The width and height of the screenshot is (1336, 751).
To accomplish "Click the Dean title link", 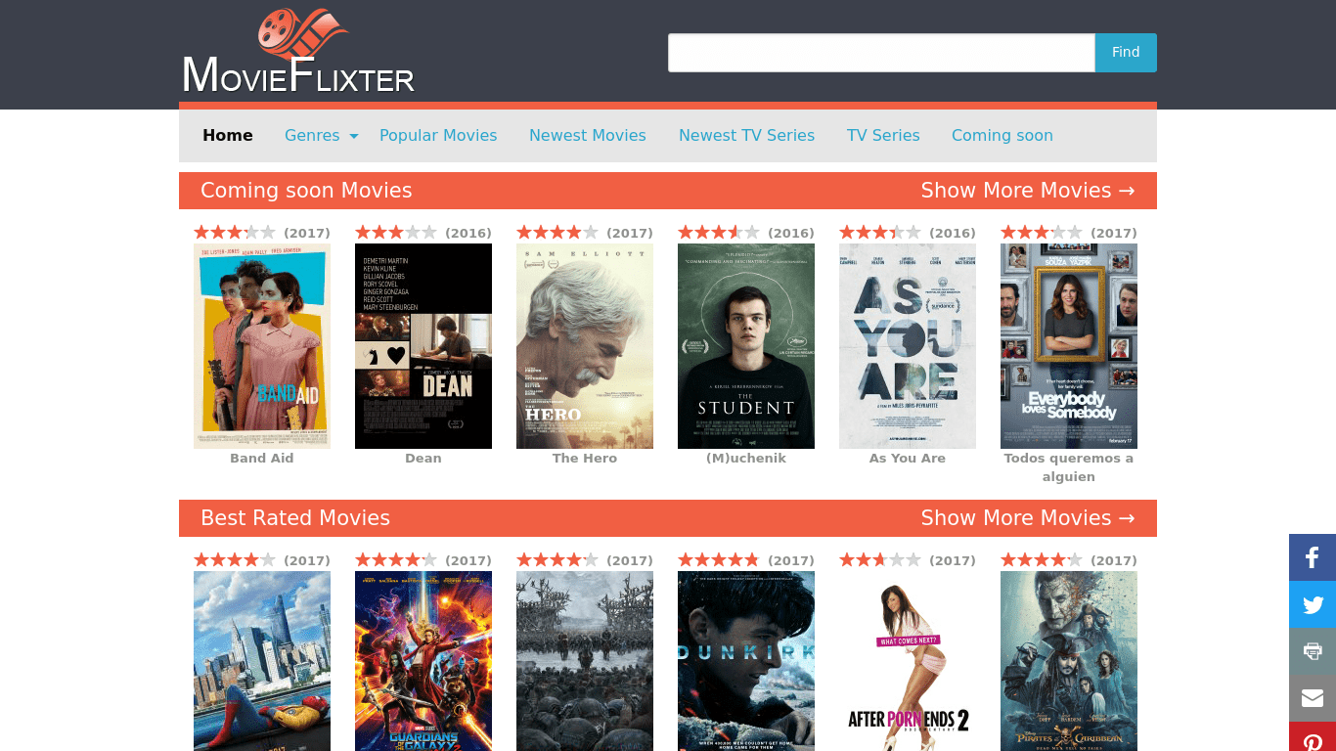I will [x=423, y=459].
